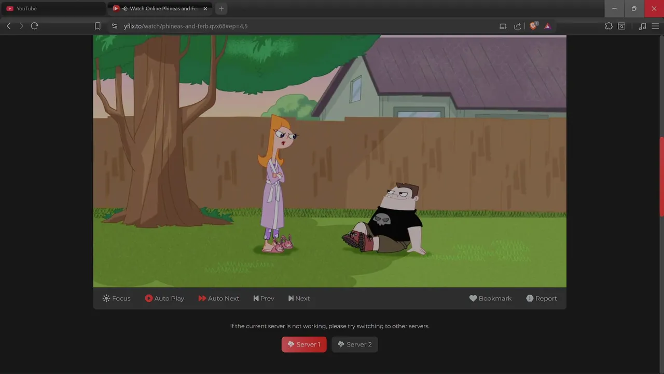Switch to Server 2

355,344
